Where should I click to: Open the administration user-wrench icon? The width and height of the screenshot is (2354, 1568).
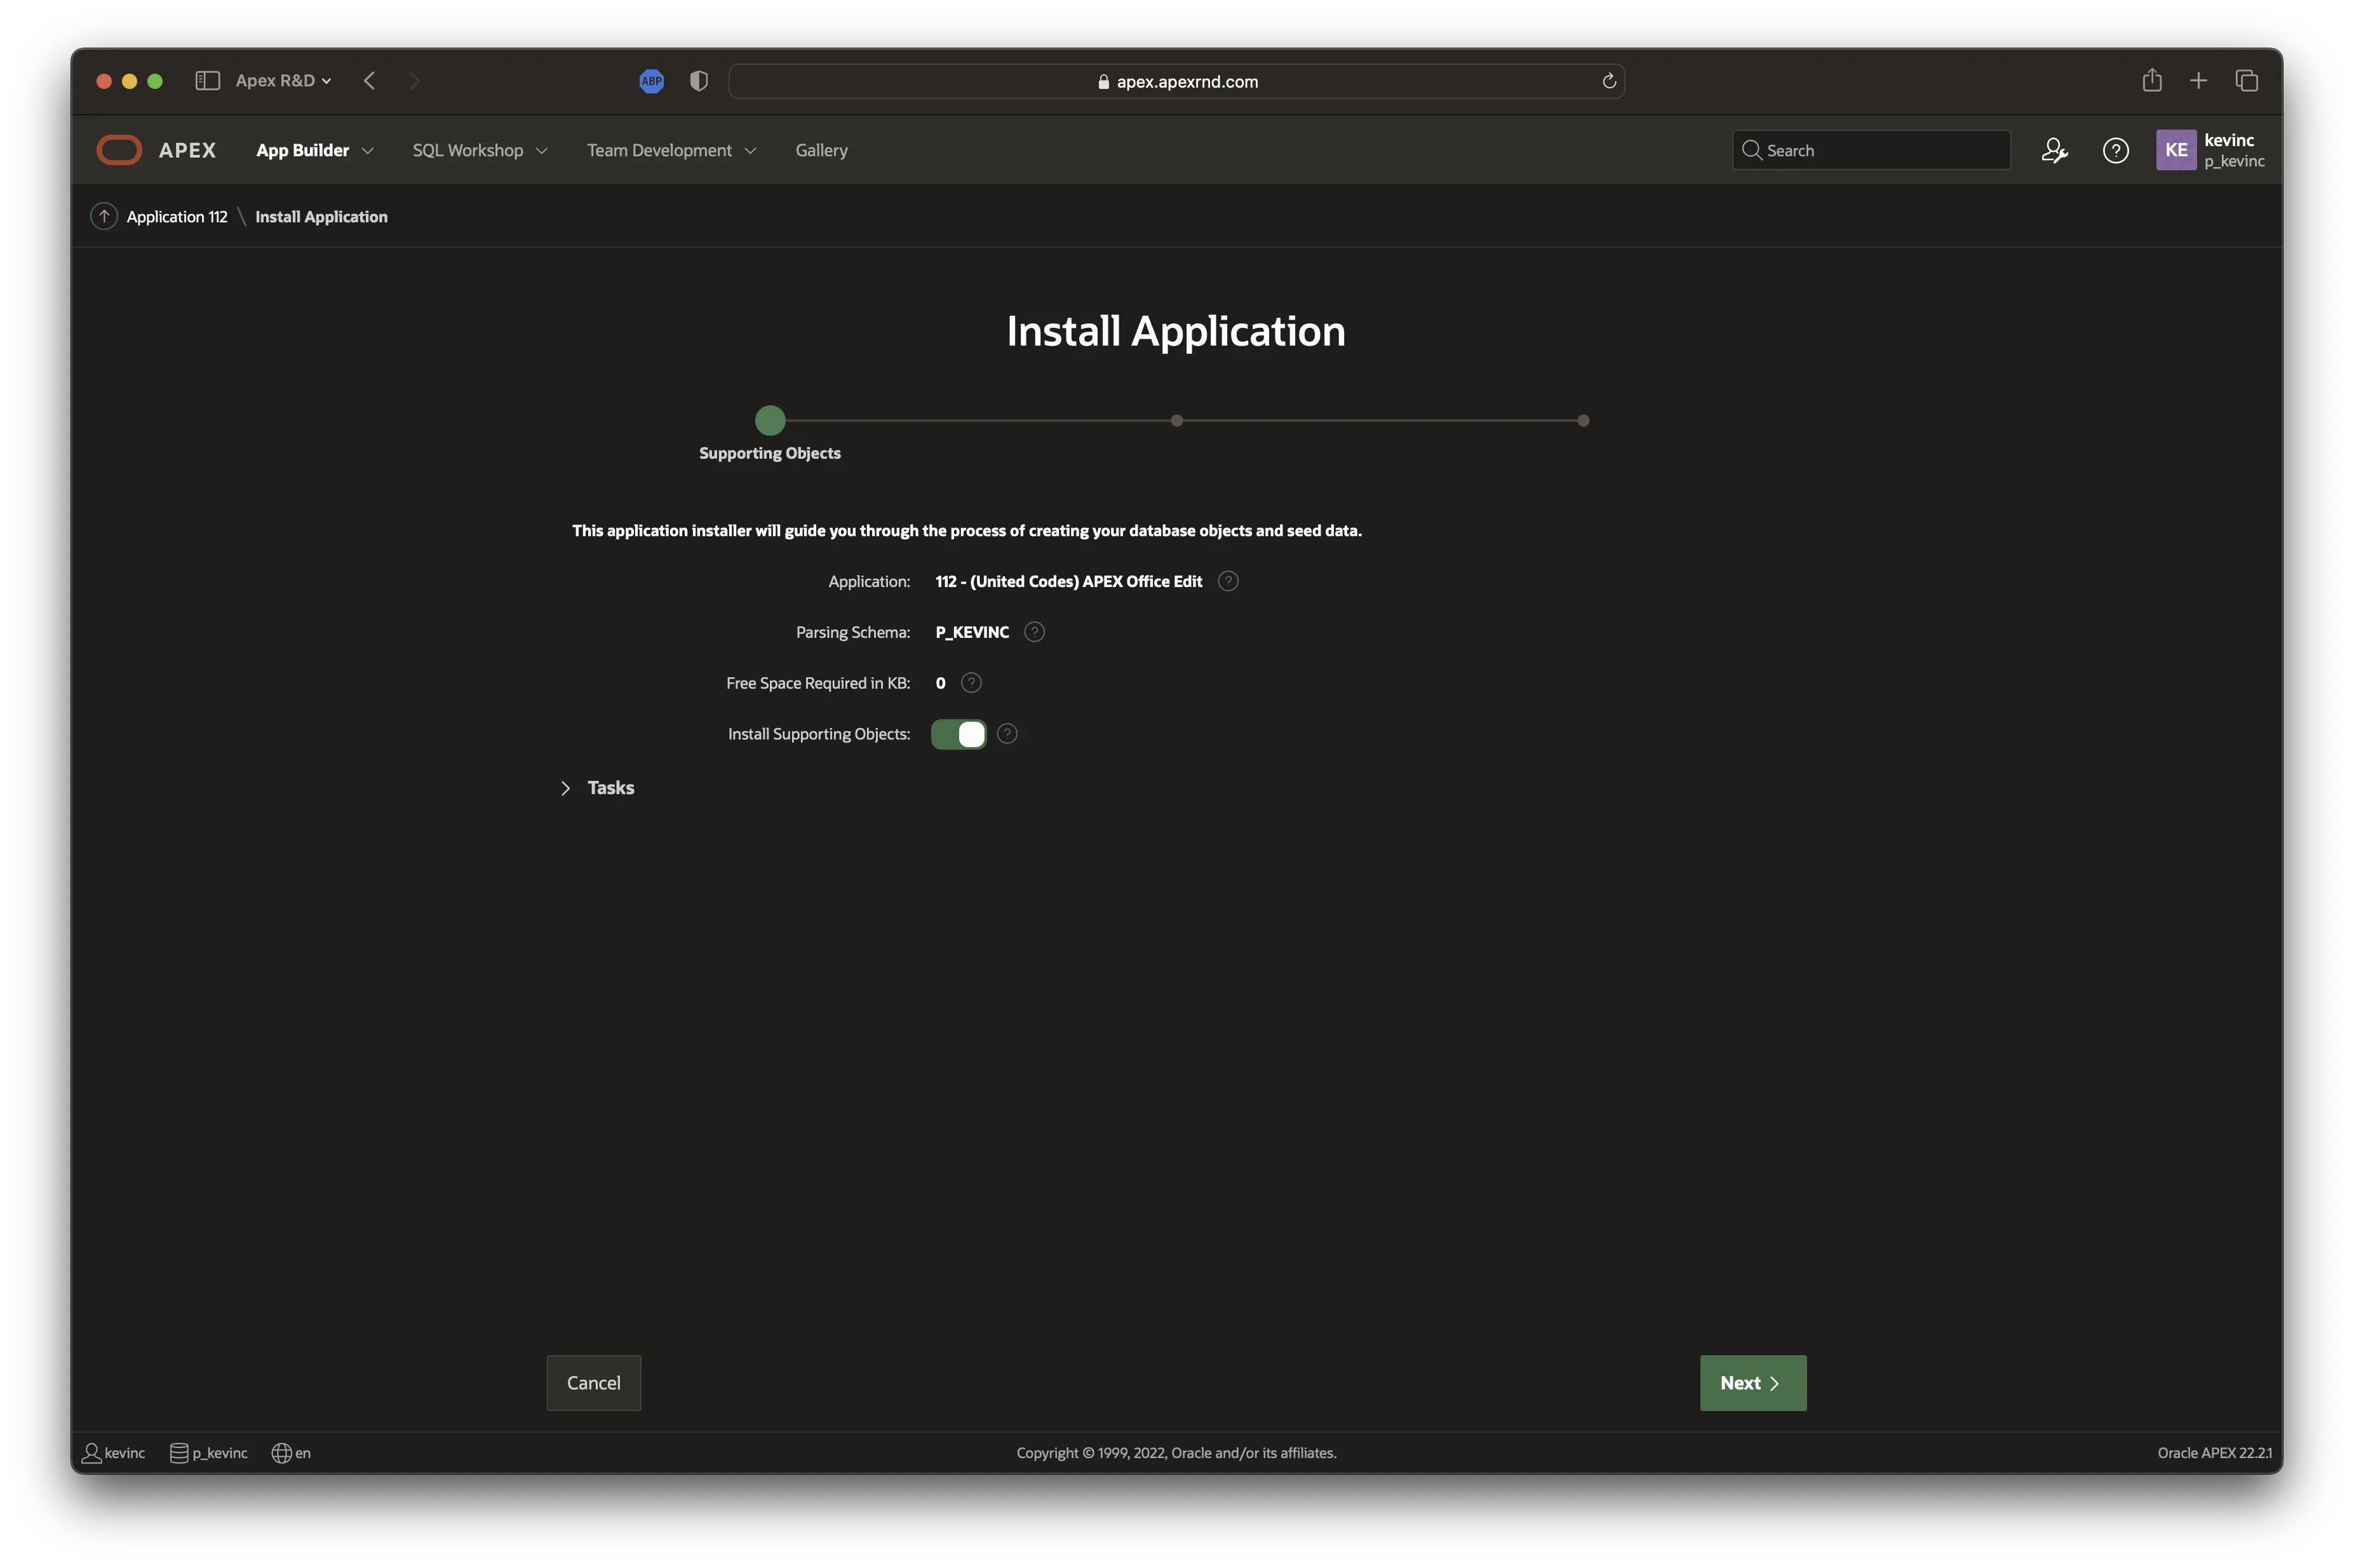pos(2053,150)
